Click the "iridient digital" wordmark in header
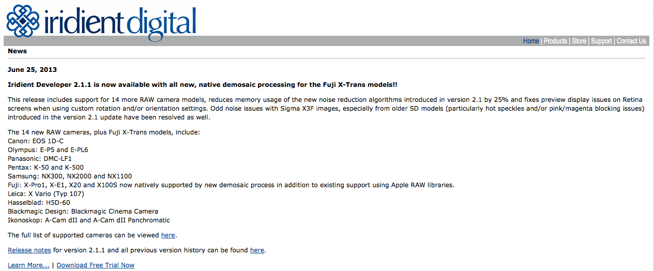 (x=120, y=21)
